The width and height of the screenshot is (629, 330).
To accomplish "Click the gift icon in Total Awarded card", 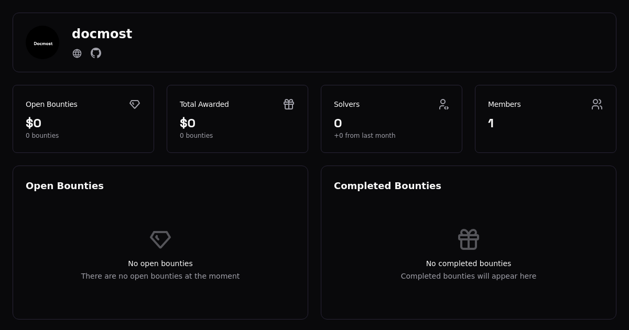I will (289, 104).
